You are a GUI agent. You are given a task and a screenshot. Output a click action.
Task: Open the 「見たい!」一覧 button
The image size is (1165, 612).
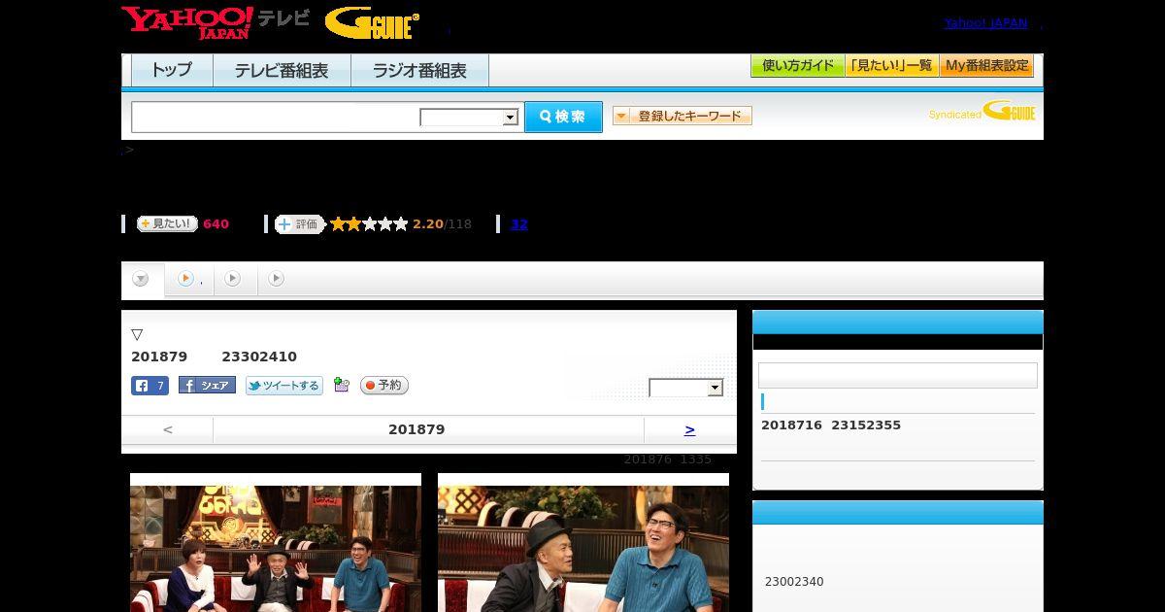click(891, 66)
